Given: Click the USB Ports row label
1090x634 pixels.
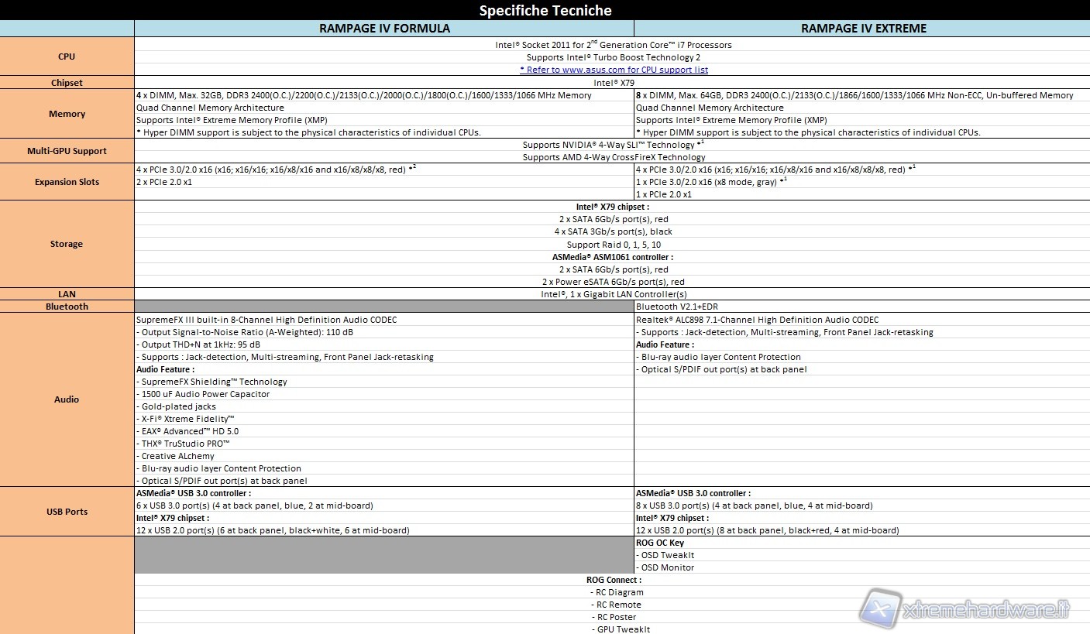Looking at the screenshot, I should point(67,512).
